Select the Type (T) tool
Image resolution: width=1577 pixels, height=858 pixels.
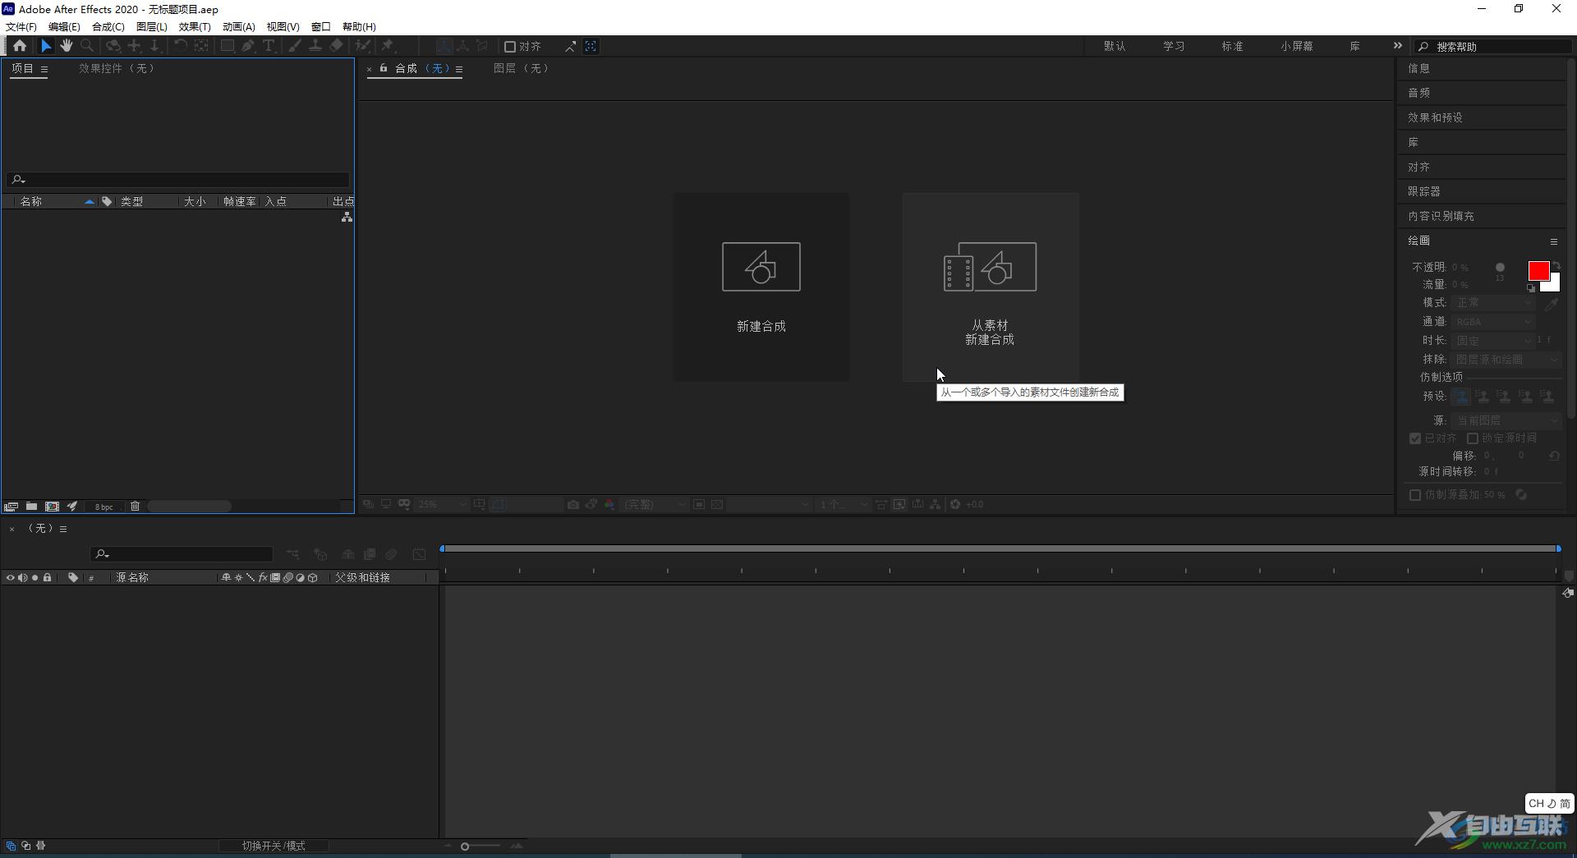[x=269, y=46]
